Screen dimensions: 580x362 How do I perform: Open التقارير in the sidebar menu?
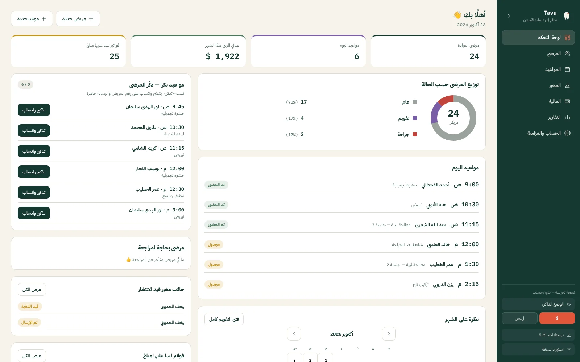click(x=538, y=117)
